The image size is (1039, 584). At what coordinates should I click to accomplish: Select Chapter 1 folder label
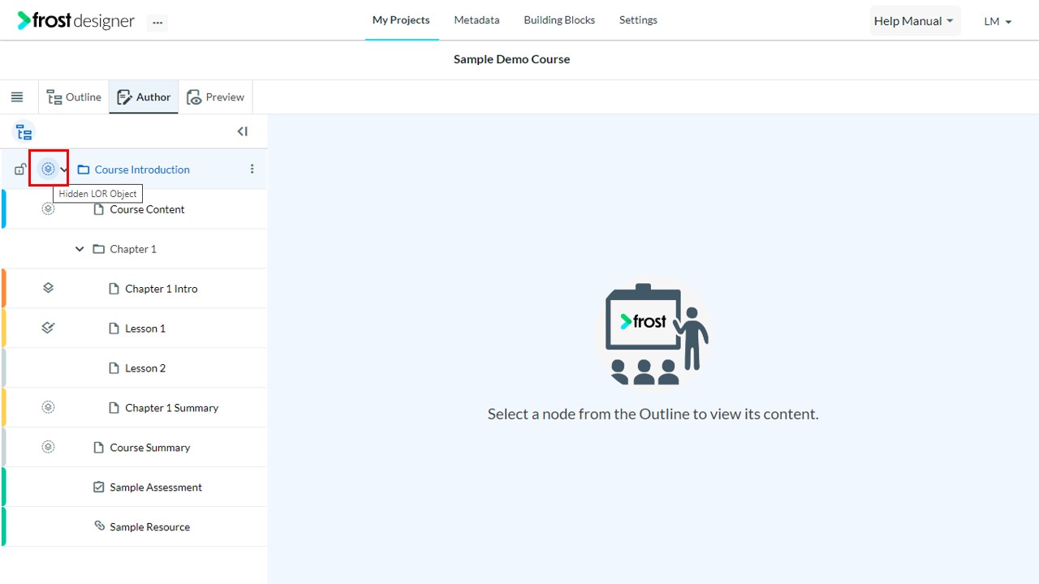click(133, 249)
